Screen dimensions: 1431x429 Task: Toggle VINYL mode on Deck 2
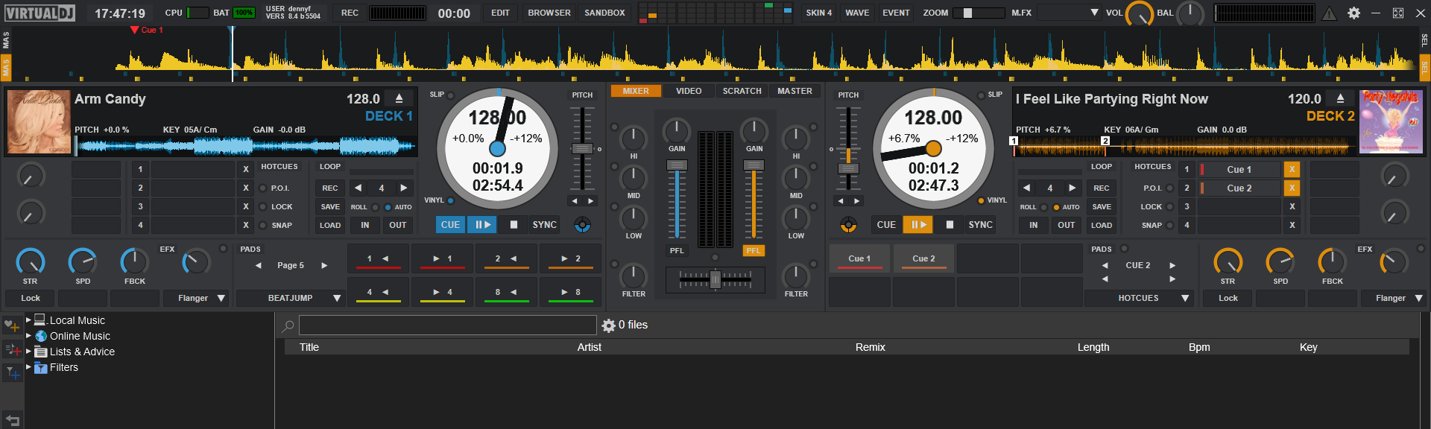point(981,200)
